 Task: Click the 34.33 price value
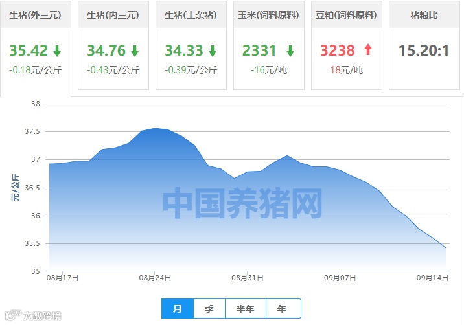click(184, 50)
